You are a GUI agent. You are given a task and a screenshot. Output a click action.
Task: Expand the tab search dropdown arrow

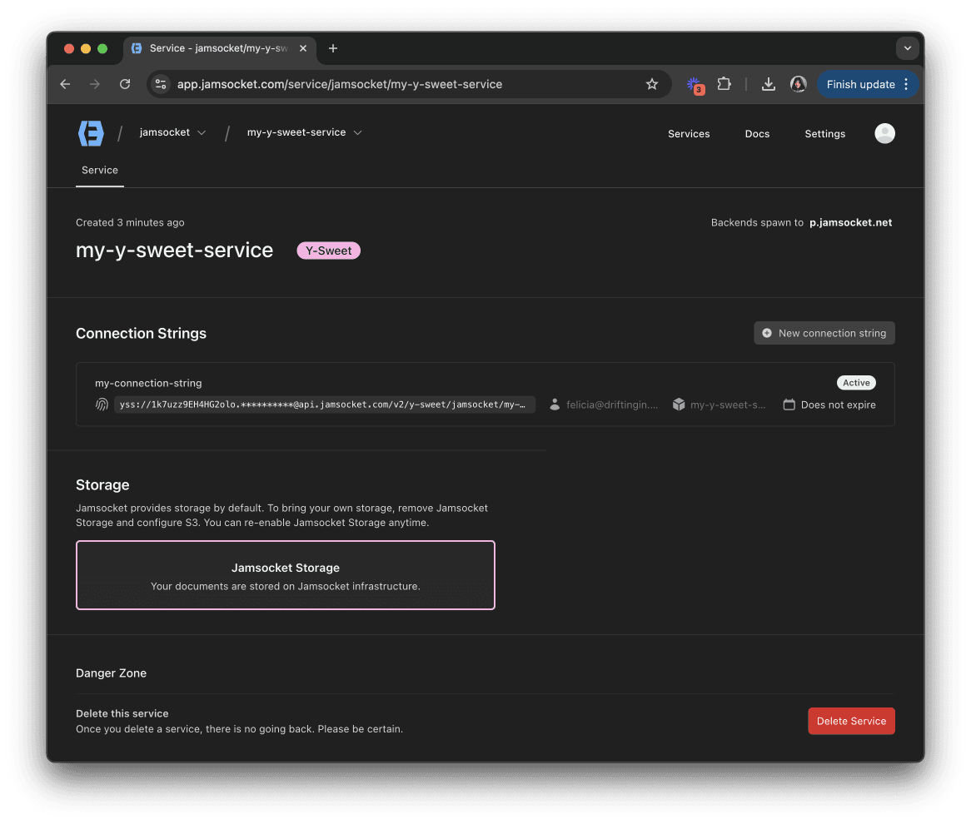click(x=907, y=48)
